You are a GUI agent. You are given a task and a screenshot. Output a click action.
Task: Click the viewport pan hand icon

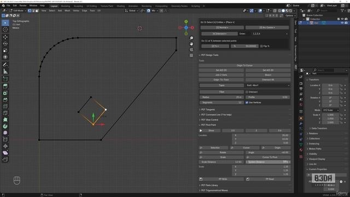(x=191, y=44)
